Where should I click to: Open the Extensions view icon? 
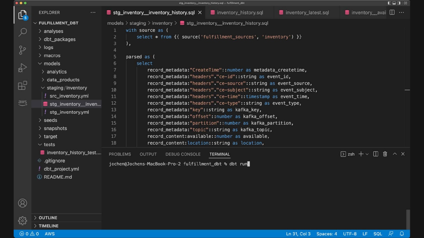23,85
